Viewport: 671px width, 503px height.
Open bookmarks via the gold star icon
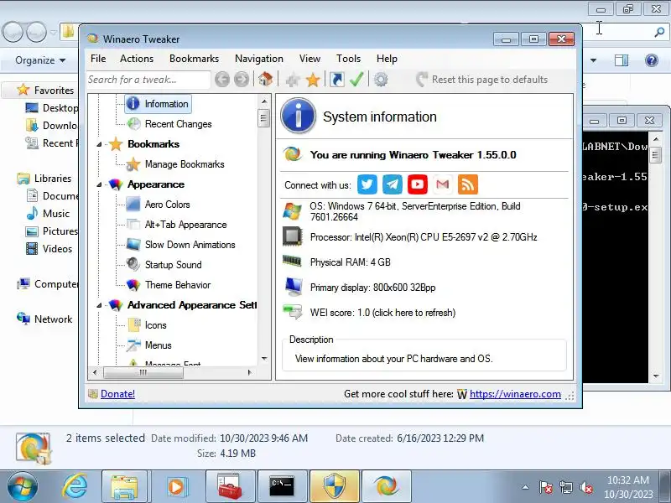pos(313,80)
